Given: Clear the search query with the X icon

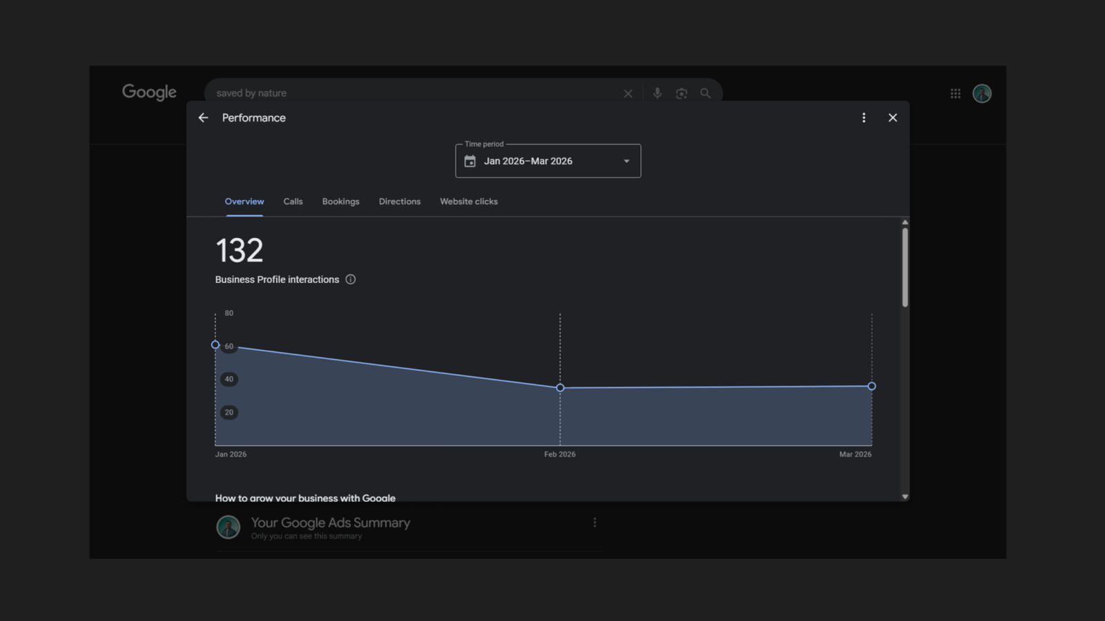Looking at the screenshot, I should (628, 92).
